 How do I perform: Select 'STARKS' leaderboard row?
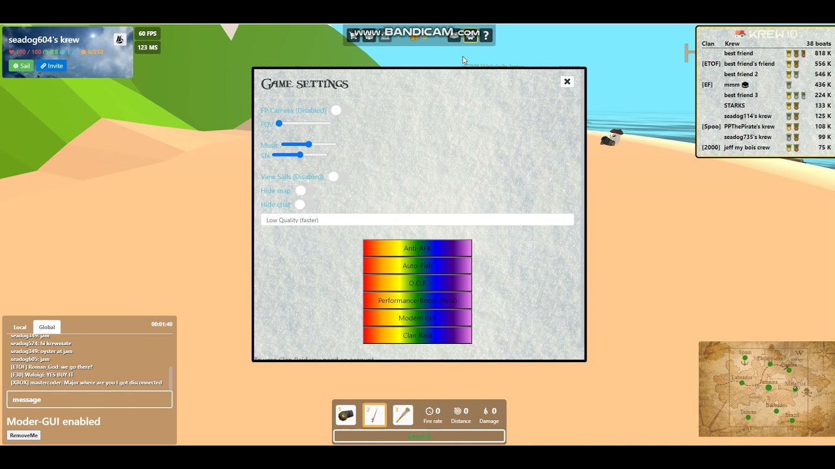tap(766, 106)
